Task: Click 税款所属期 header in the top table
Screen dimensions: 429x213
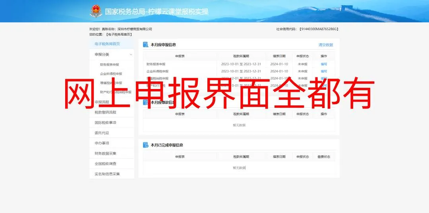Action: click(241, 56)
